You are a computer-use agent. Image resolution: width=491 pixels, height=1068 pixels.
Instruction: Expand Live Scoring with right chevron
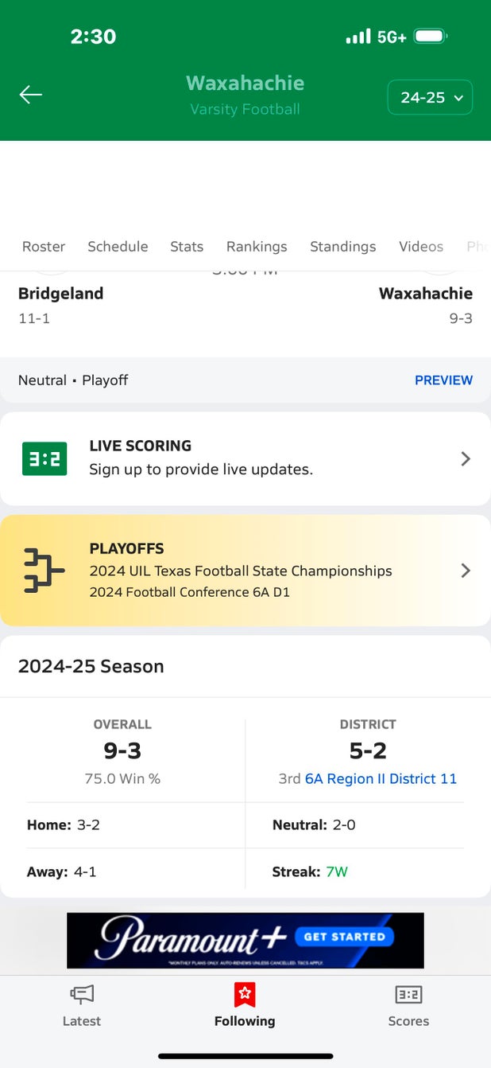point(466,458)
